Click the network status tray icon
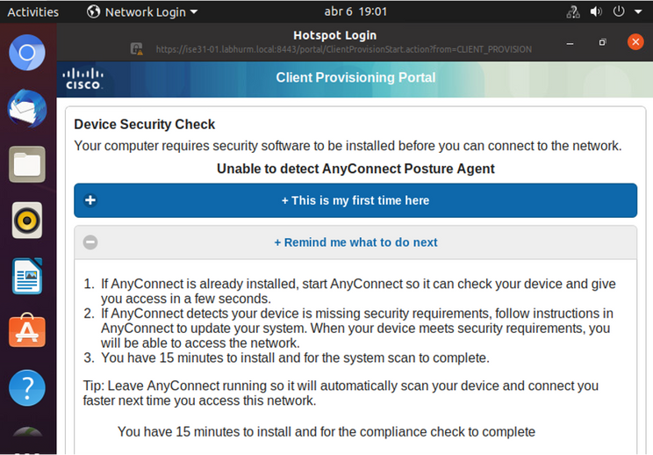The image size is (653, 455). click(573, 11)
